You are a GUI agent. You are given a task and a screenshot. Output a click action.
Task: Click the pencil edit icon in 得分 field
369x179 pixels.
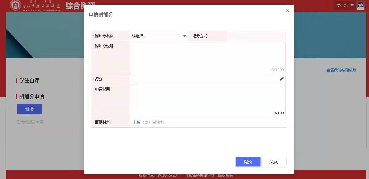coord(282,79)
